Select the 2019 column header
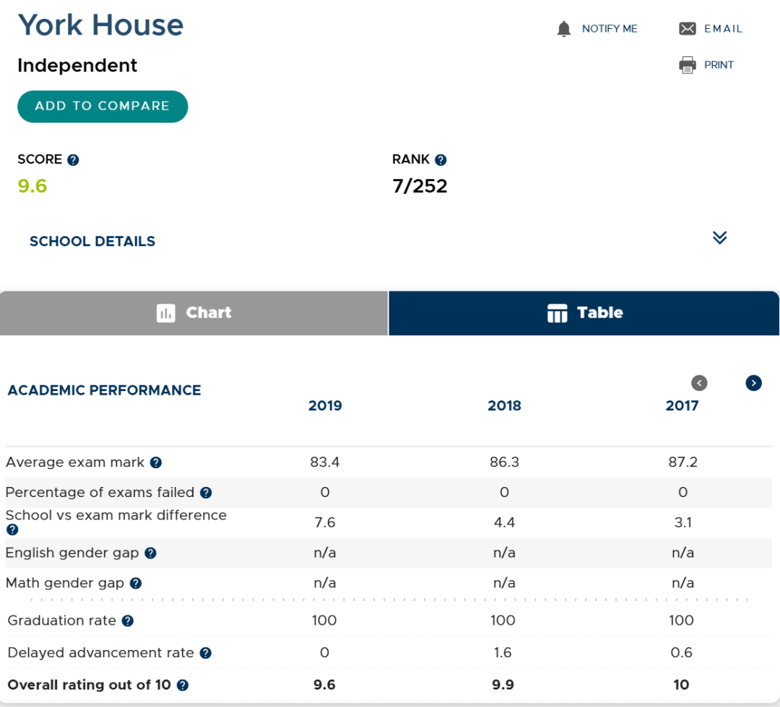This screenshot has height=707, width=780. click(325, 406)
